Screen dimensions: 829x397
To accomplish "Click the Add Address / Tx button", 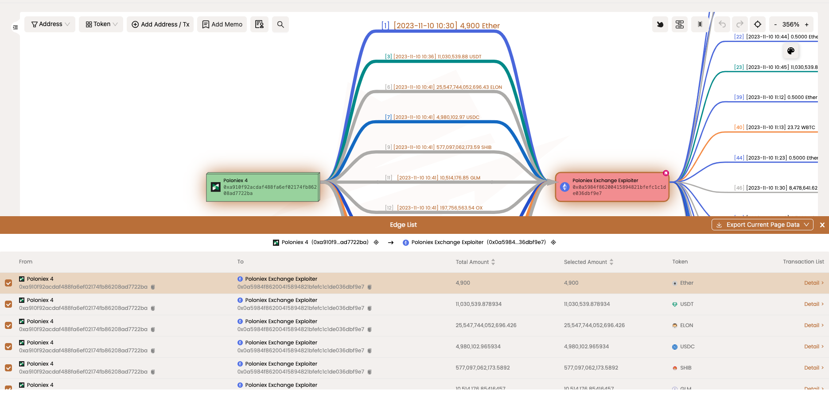I will pos(160,24).
